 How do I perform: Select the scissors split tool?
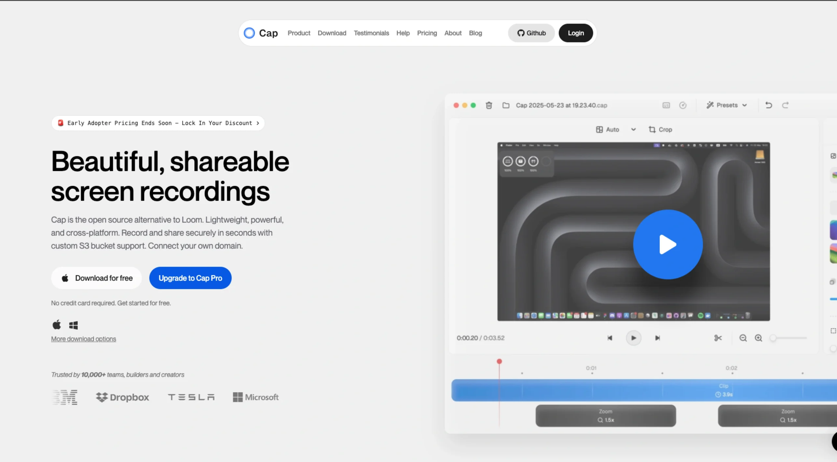(718, 338)
